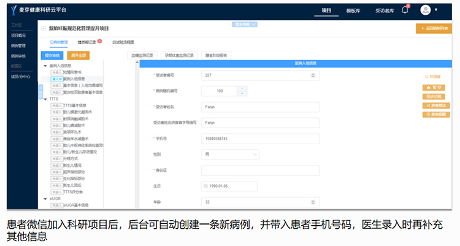Click the 手机号 field with 15840588745
This screenshot has height=246, width=460.
260,139
